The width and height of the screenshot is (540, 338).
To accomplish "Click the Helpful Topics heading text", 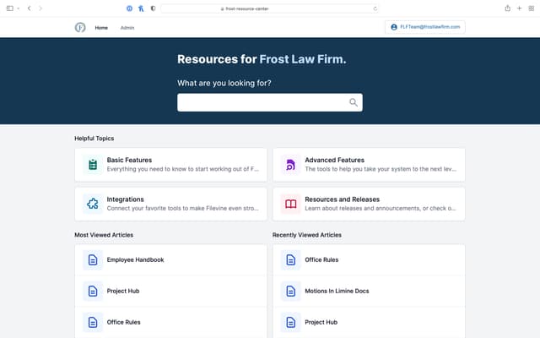I will 94,139.
